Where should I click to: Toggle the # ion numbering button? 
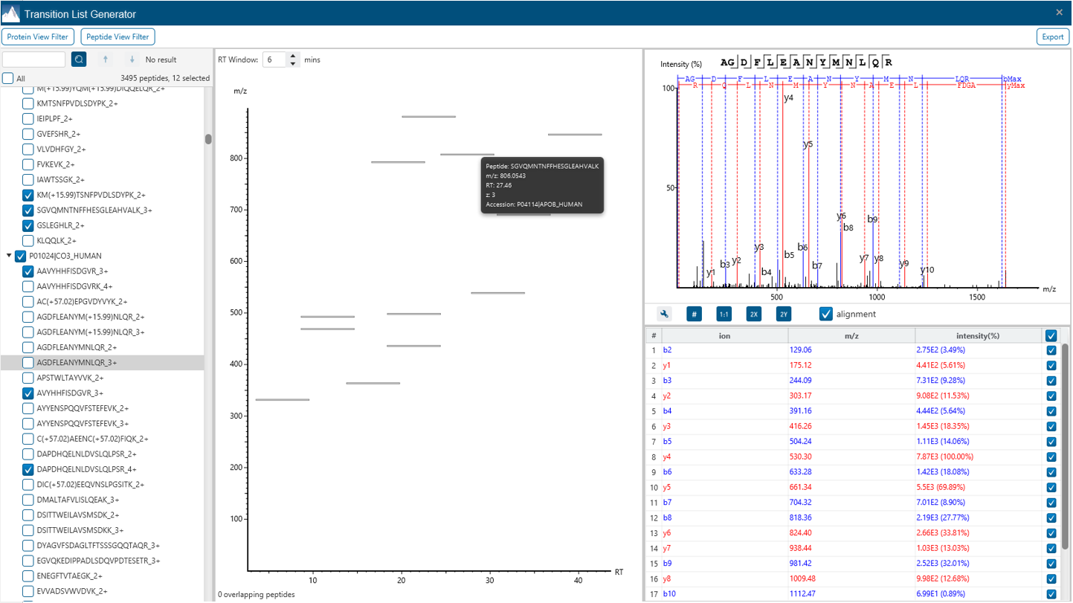pos(694,314)
